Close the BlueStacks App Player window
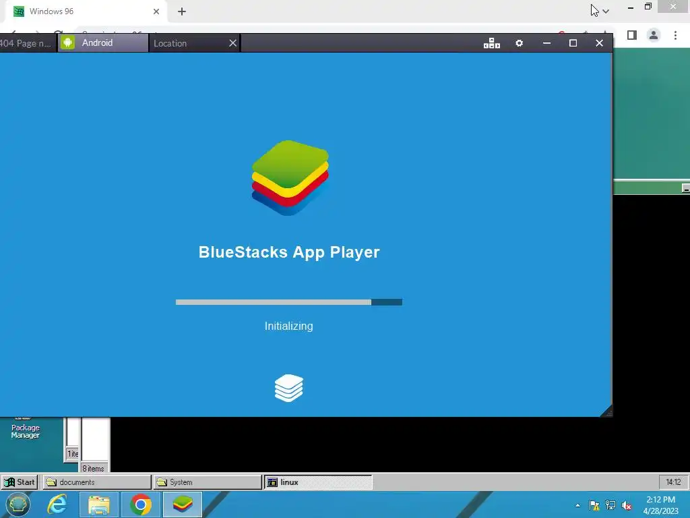Image resolution: width=690 pixels, height=518 pixels. [599, 43]
